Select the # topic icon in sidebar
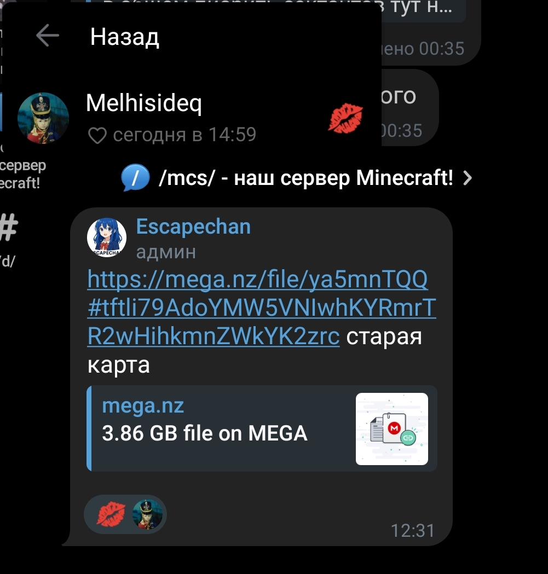Image resolution: width=548 pixels, height=574 pixels. coord(9,228)
